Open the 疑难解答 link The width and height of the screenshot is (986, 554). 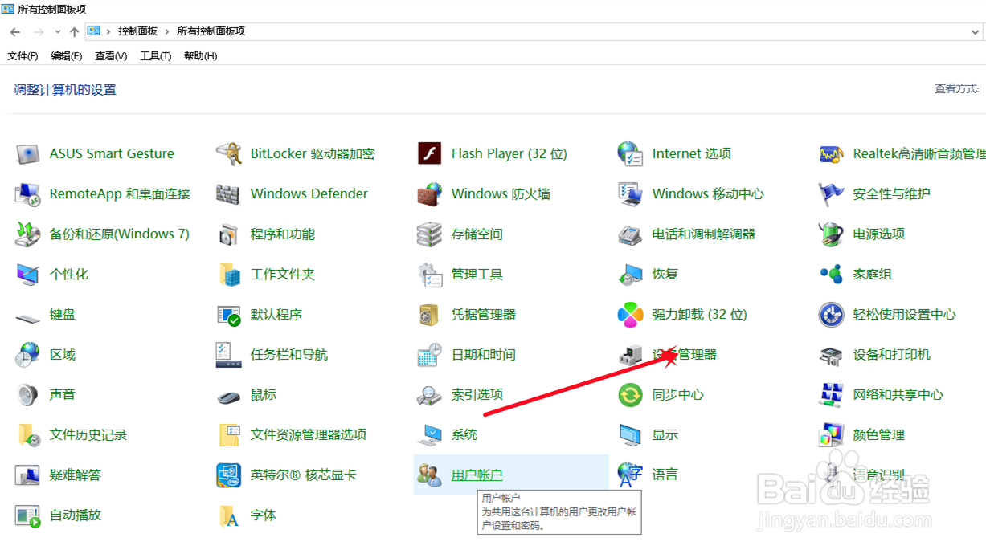[76, 475]
